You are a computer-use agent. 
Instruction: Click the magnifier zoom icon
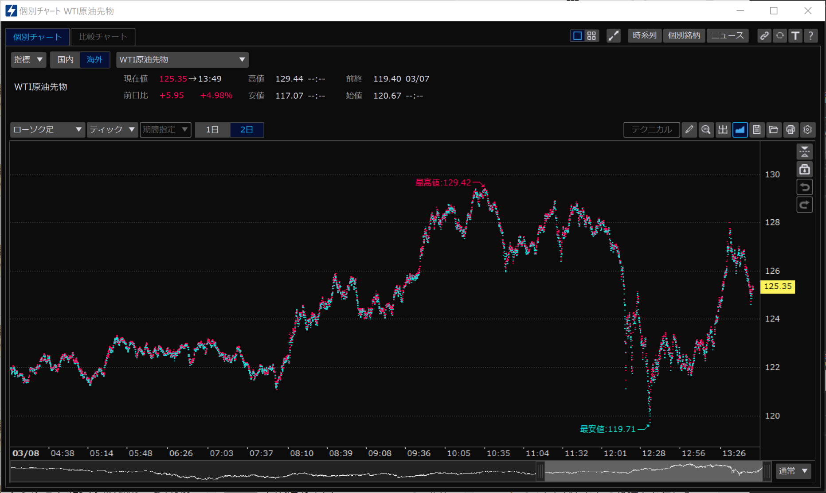[x=706, y=130]
